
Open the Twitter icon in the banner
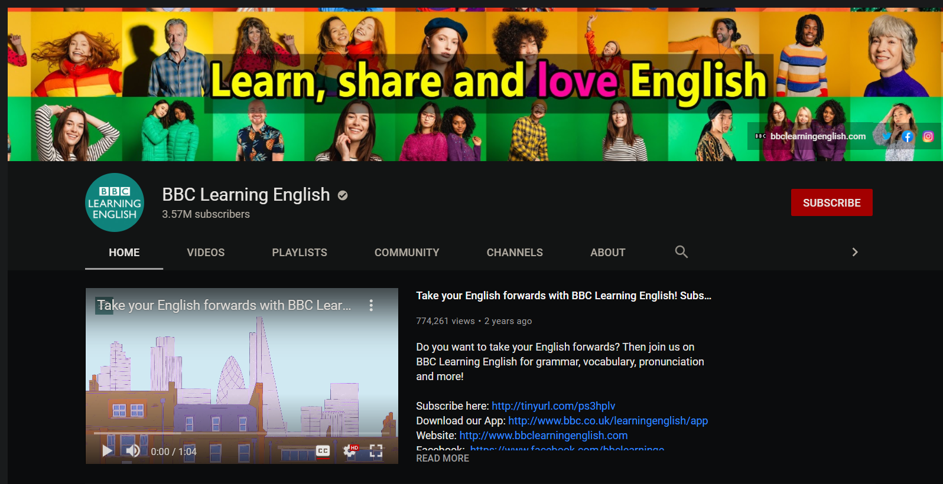pyautogui.click(x=886, y=136)
